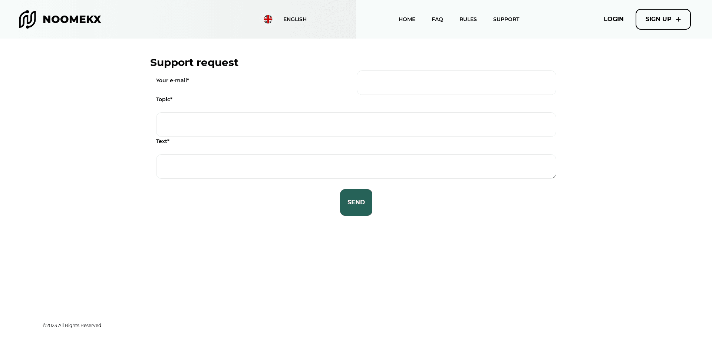Click the Topic label text
Viewport: 712px width, 343px height.
tap(164, 99)
